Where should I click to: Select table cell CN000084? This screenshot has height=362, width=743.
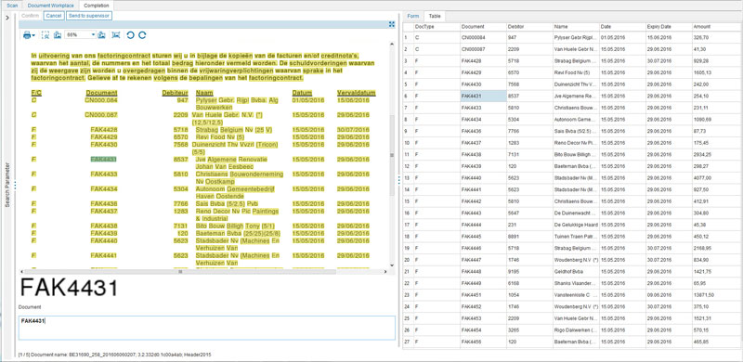(x=483, y=37)
